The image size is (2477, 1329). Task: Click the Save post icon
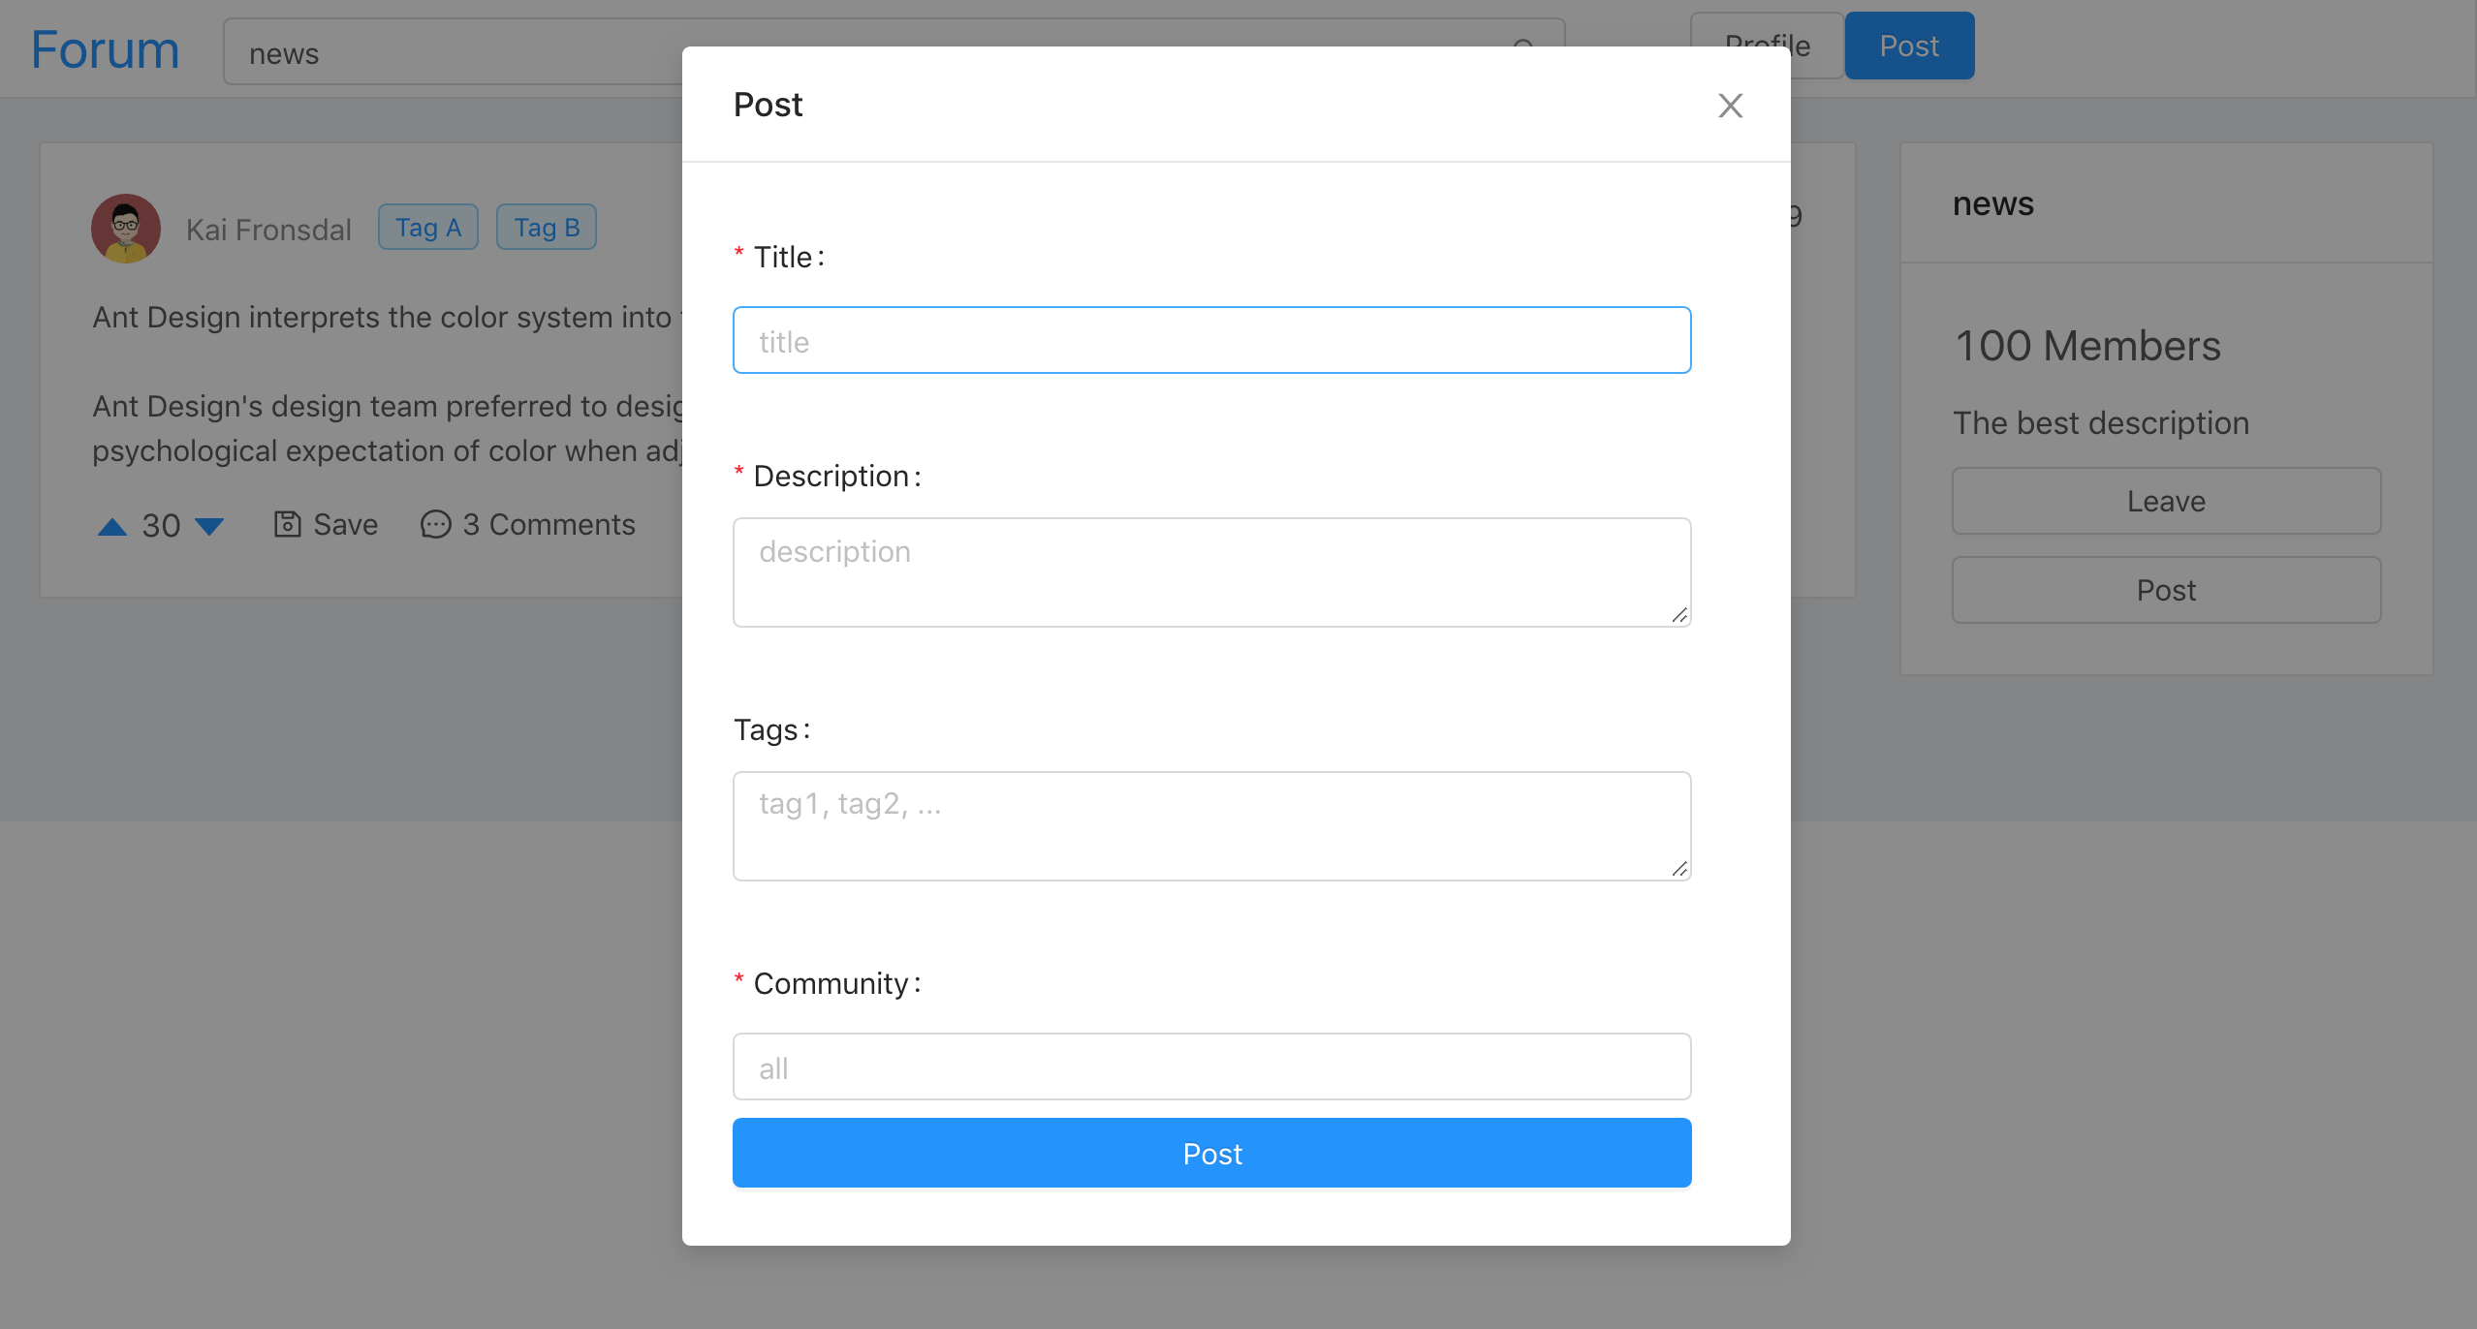[x=288, y=524]
